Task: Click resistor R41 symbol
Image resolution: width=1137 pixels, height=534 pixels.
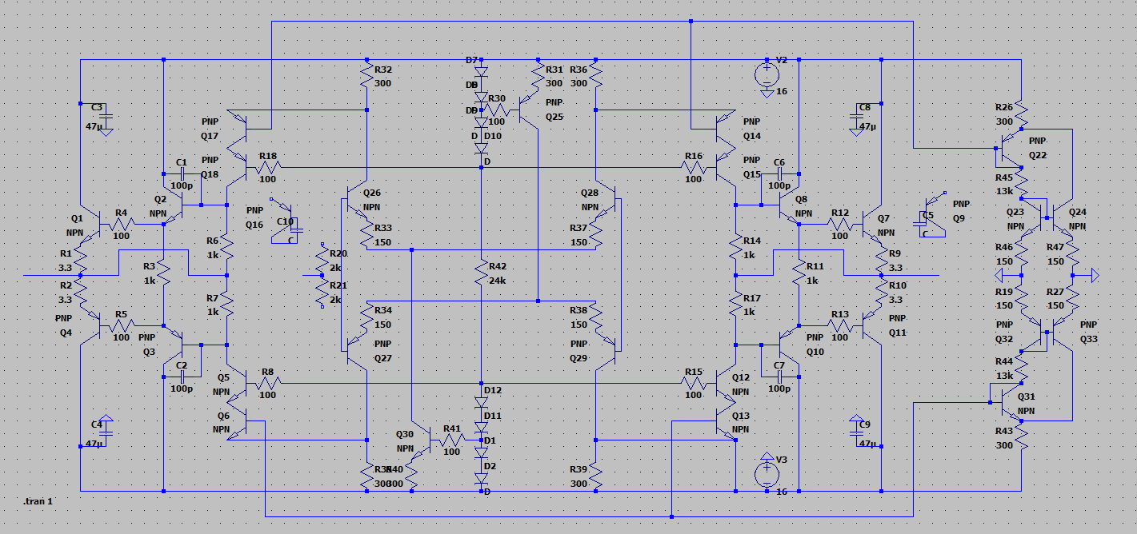Action: tap(453, 440)
